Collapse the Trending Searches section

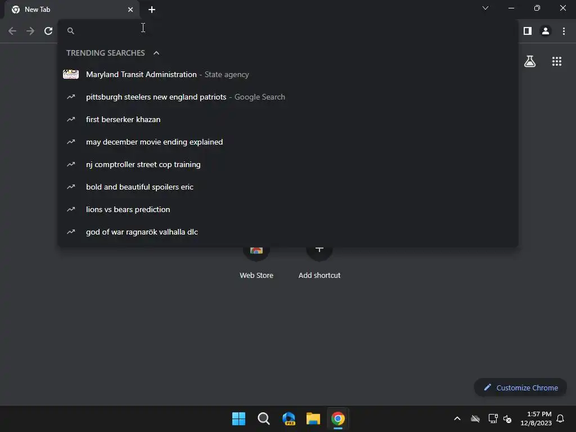156,53
